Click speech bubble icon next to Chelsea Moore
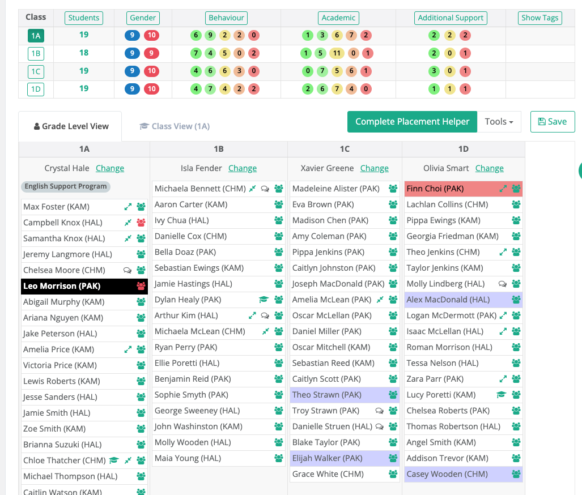This screenshot has width=582, height=495. point(128,270)
